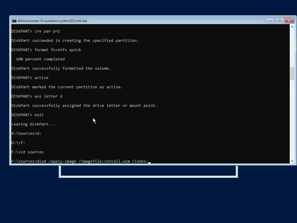Maximize the command prompt window
297x223 pixels.
pyautogui.click(x=279, y=21)
